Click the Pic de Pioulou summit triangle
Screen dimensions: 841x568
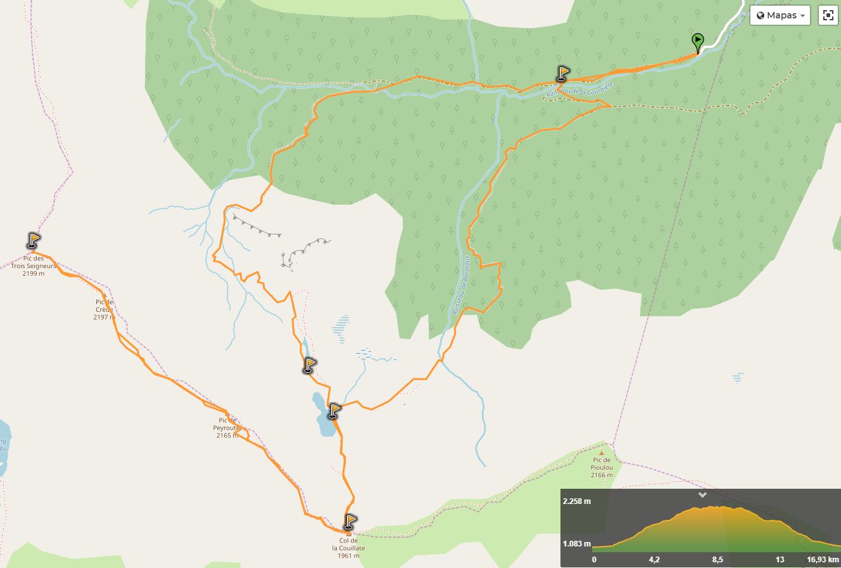(x=602, y=453)
